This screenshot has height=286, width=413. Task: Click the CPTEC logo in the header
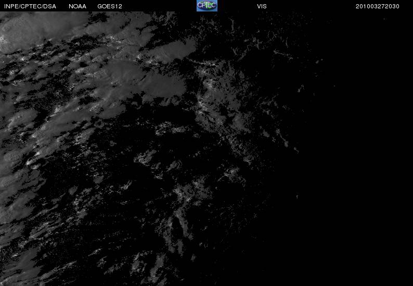pyautogui.click(x=207, y=6)
